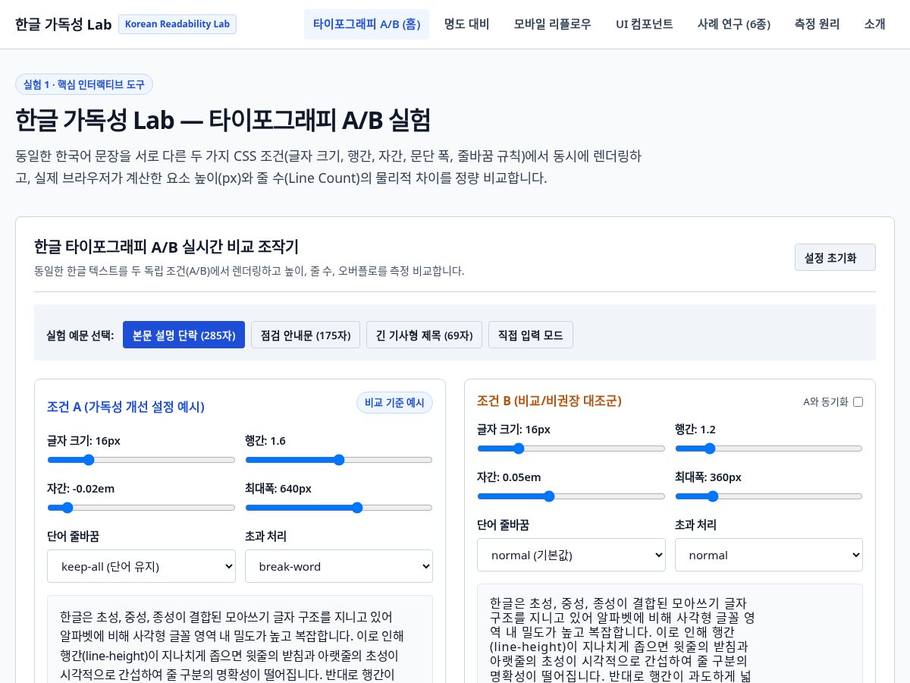Open the 타이포그래피 A/B (홈) nav tab
The height and width of the screenshot is (683, 910).
point(366,24)
